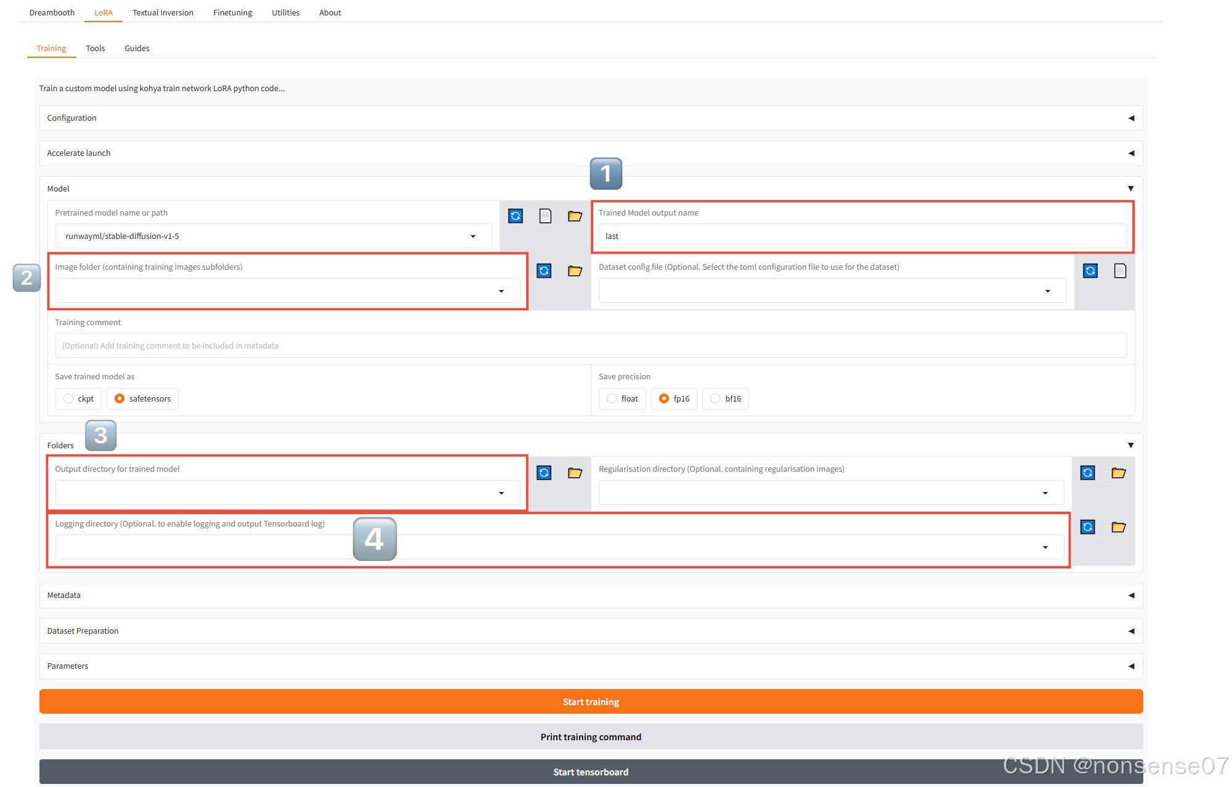Select bf16 save precision
The width and height of the screenshot is (1232, 787).
tap(715, 398)
